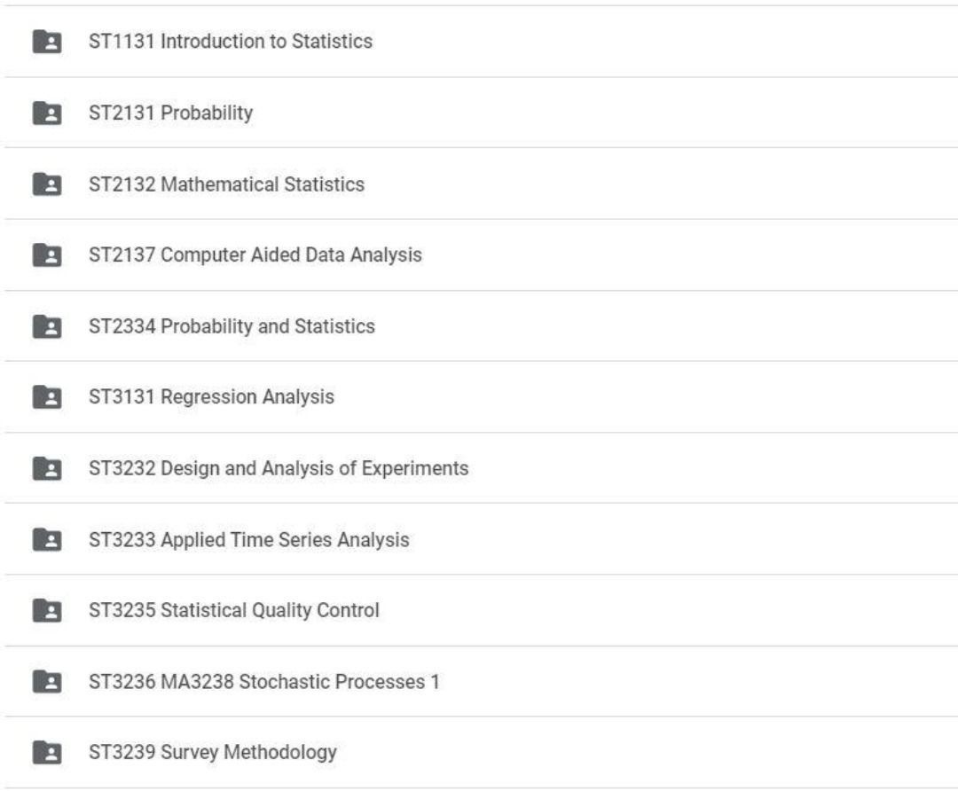Select the ST3239 Survey Methodology title

pyautogui.click(x=212, y=753)
